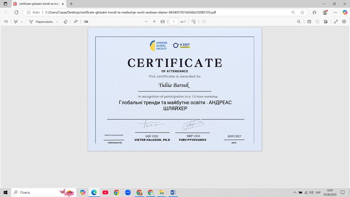Viewport: 350px width, 197px height.
Task: Enter full screen mode
Action: click(336, 21)
